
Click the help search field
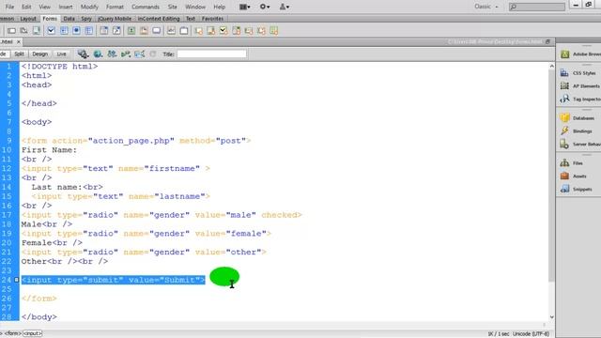tap(536, 7)
